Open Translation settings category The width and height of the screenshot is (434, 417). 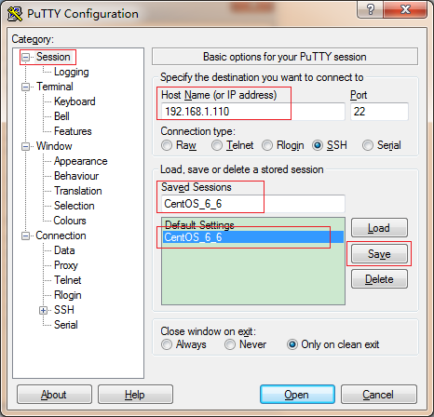tap(78, 191)
